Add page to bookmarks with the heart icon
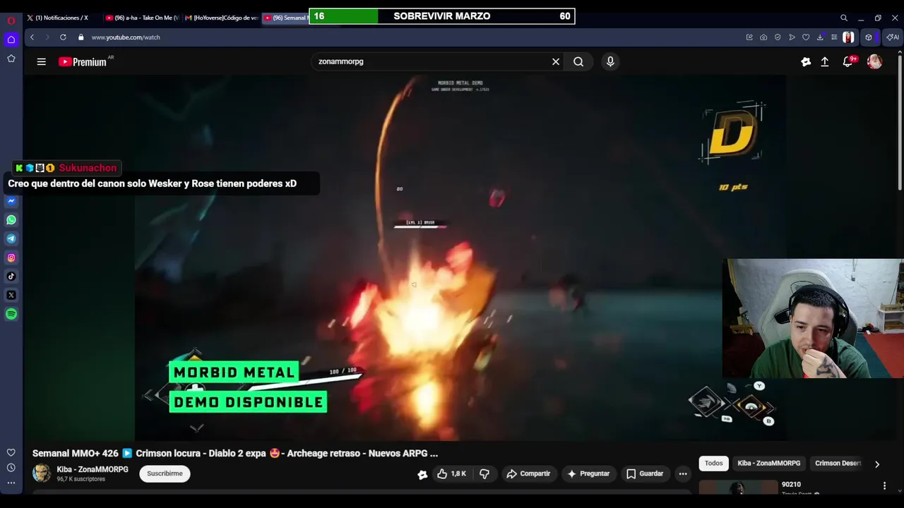This screenshot has width=904, height=508. click(x=806, y=37)
